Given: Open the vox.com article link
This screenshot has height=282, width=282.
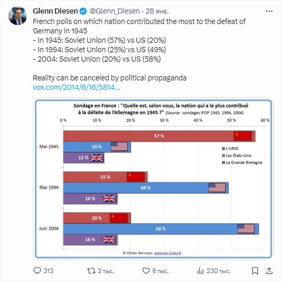Looking at the screenshot, I should [76, 87].
